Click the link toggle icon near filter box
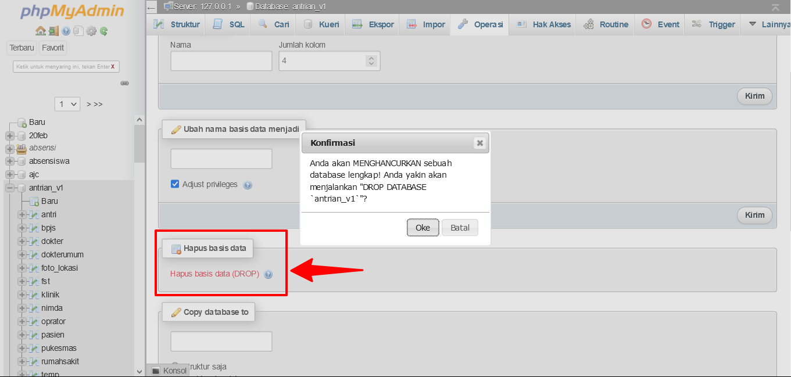Image resolution: width=791 pixels, height=377 pixels. pyautogui.click(x=124, y=83)
